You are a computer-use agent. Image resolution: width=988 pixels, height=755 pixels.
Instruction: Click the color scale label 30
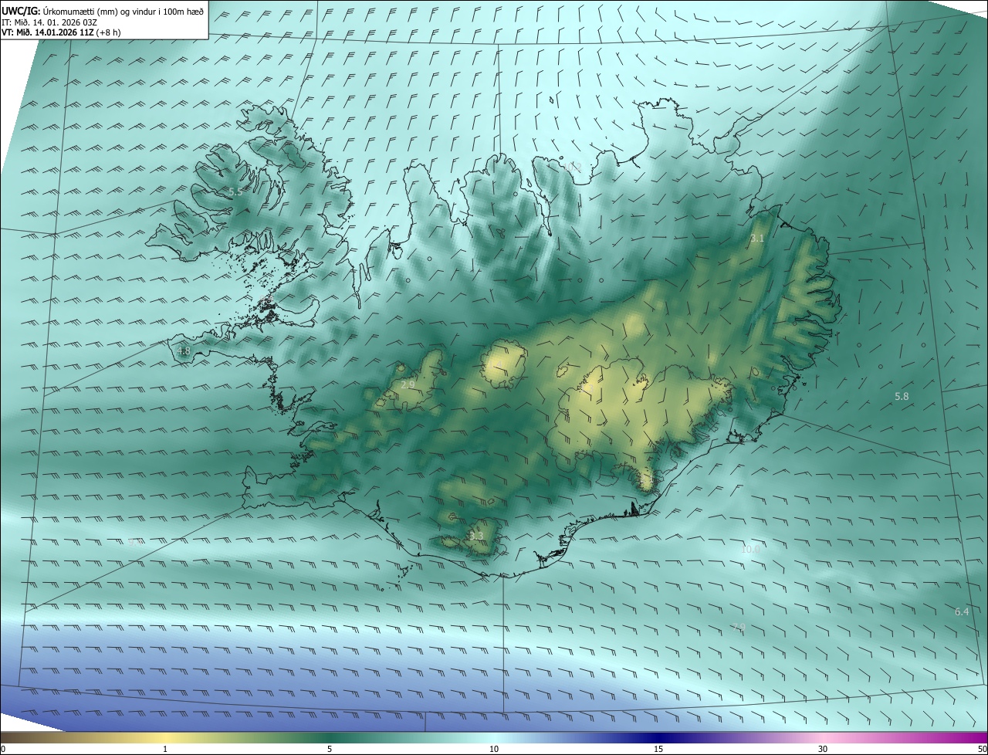(x=823, y=749)
